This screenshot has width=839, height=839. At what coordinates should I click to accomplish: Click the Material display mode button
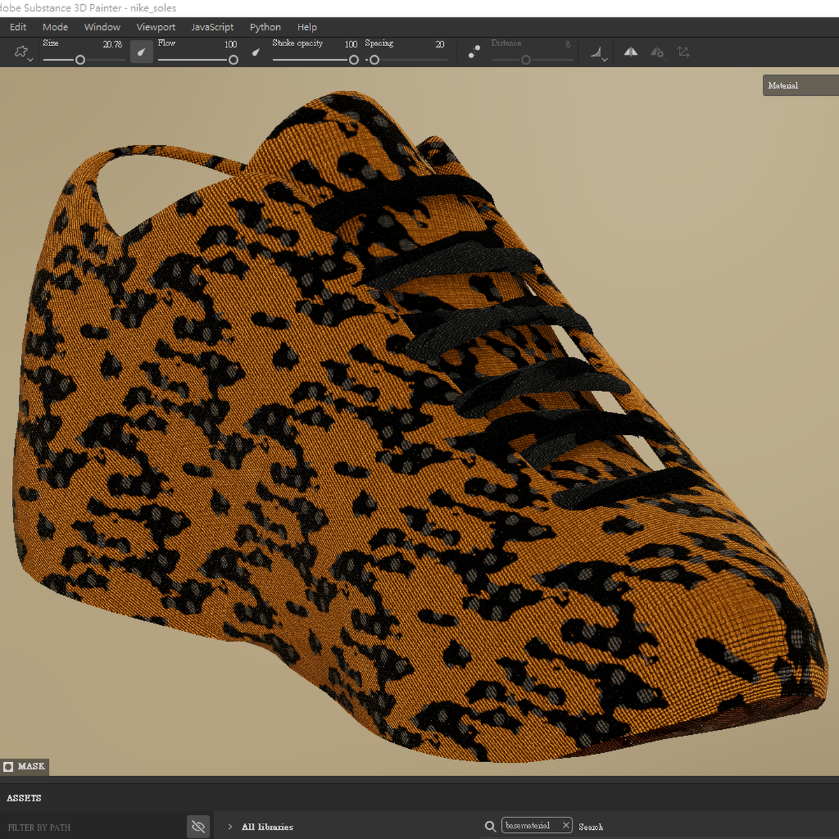tap(783, 85)
